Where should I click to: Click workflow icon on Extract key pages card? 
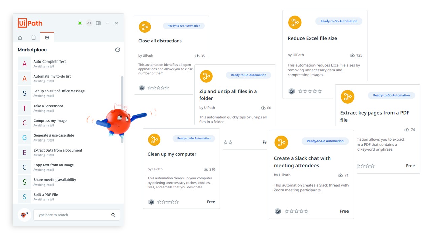coord(347,97)
